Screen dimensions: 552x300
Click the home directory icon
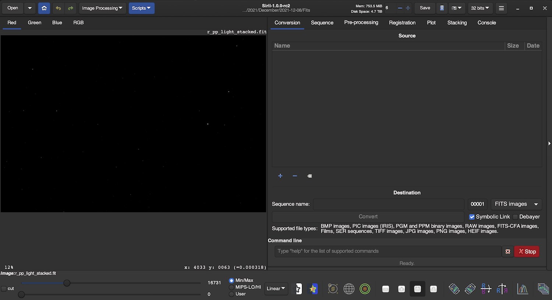tap(44, 8)
